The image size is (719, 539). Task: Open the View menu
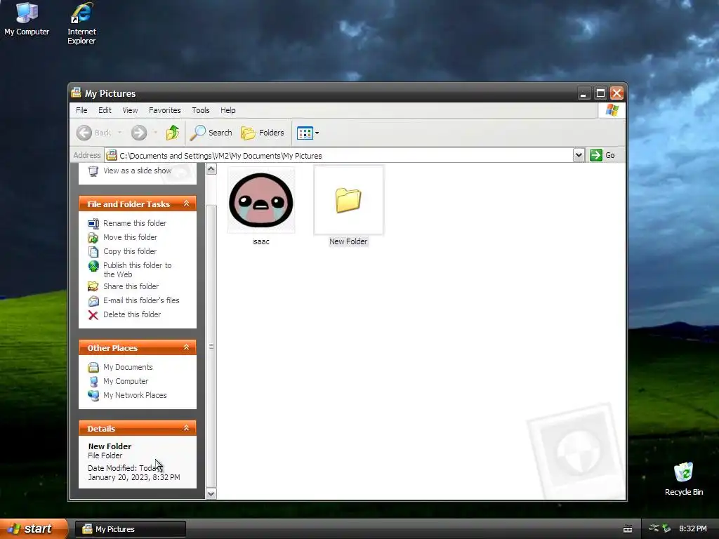tap(130, 110)
